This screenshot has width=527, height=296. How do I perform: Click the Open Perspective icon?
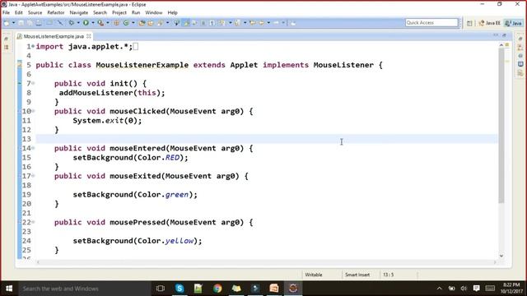pos(469,23)
